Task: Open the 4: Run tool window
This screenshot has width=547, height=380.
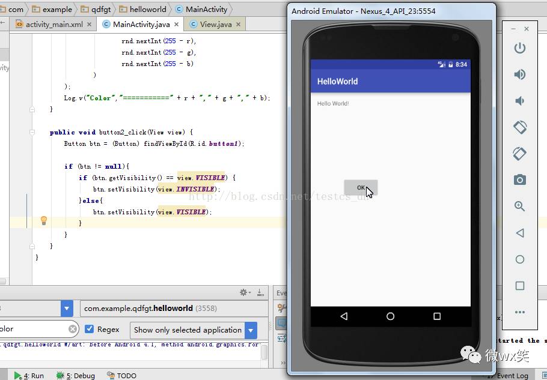Action: pyautogui.click(x=29, y=375)
